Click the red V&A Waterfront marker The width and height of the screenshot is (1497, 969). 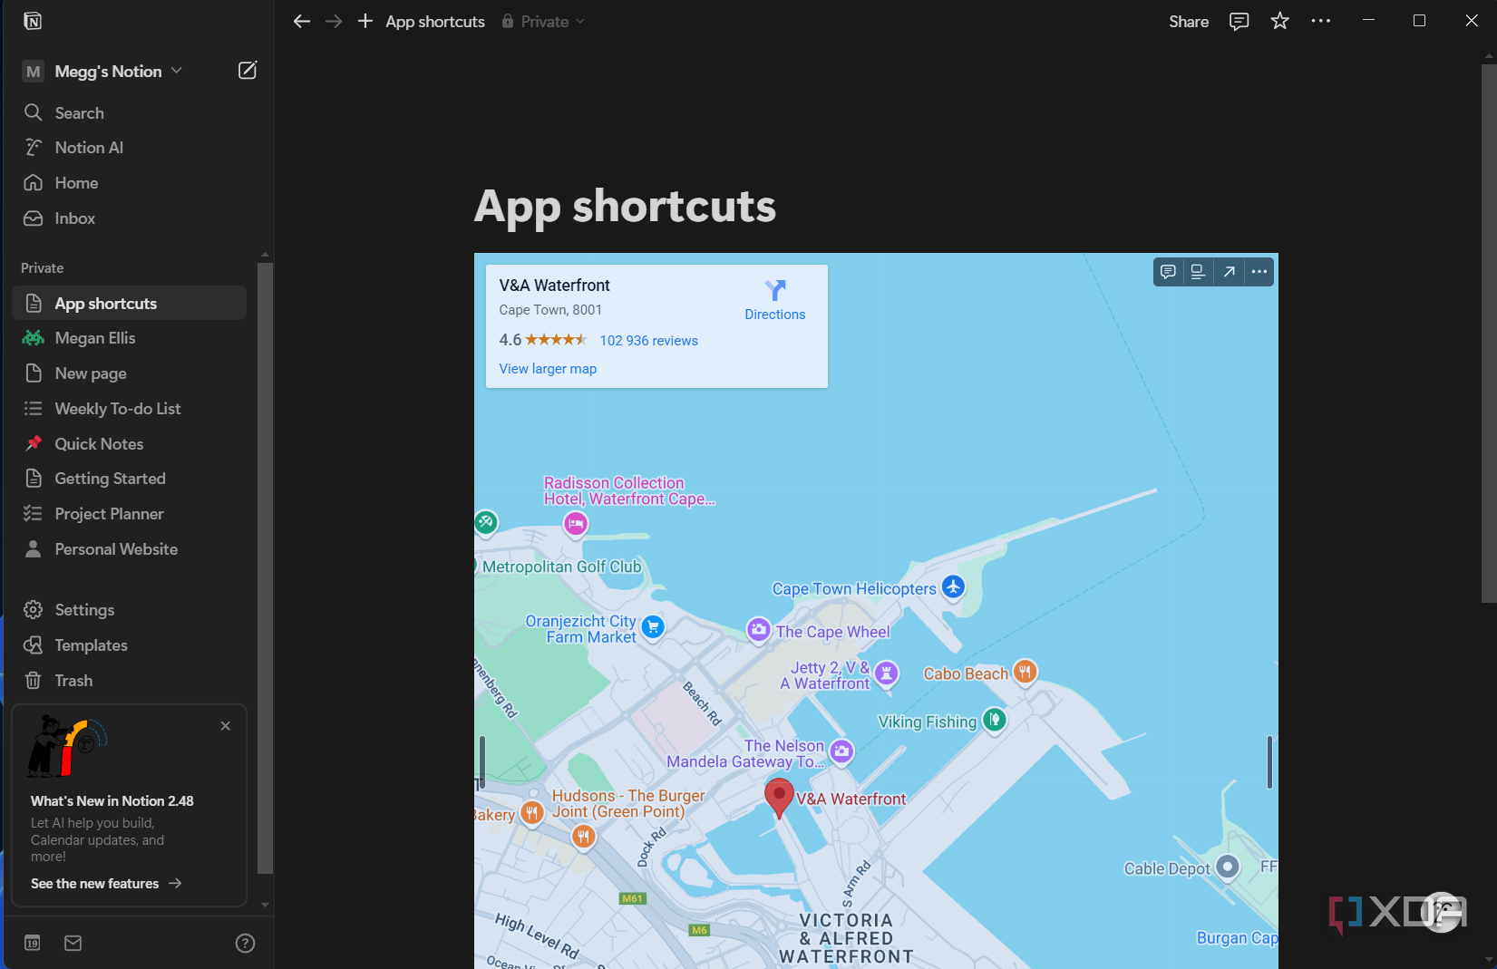click(779, 798)
